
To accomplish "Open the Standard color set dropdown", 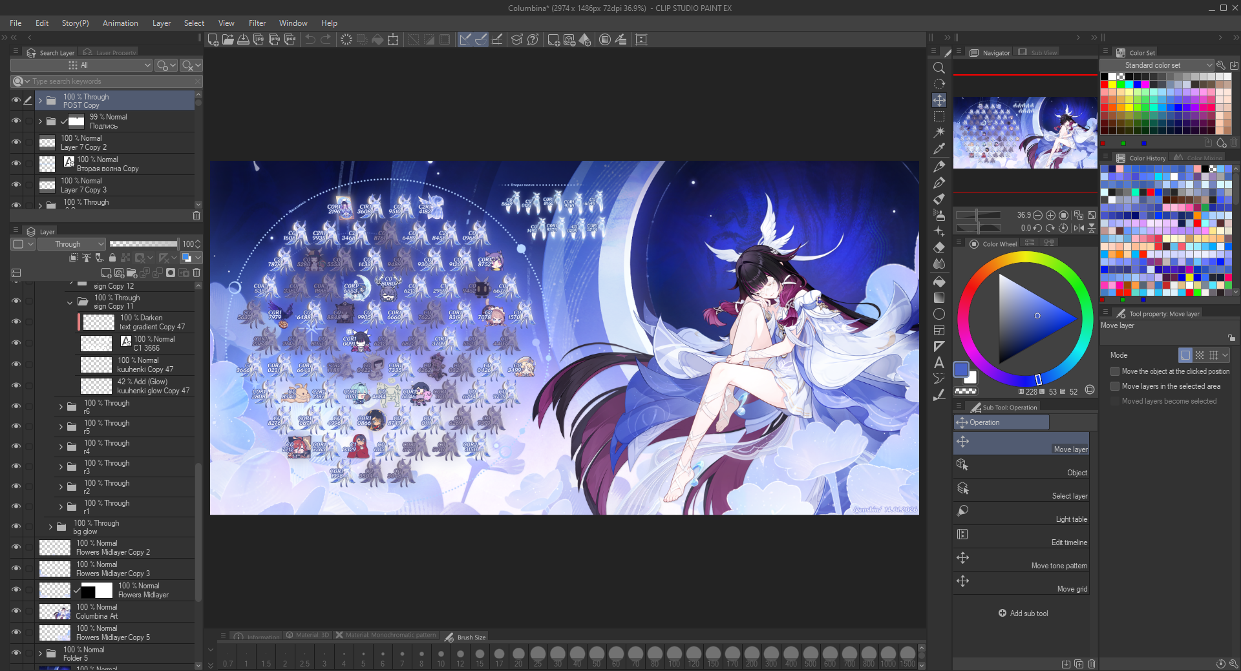I will [1157, 65].
